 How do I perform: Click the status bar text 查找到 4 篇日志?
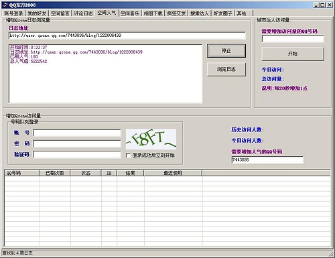17,253
